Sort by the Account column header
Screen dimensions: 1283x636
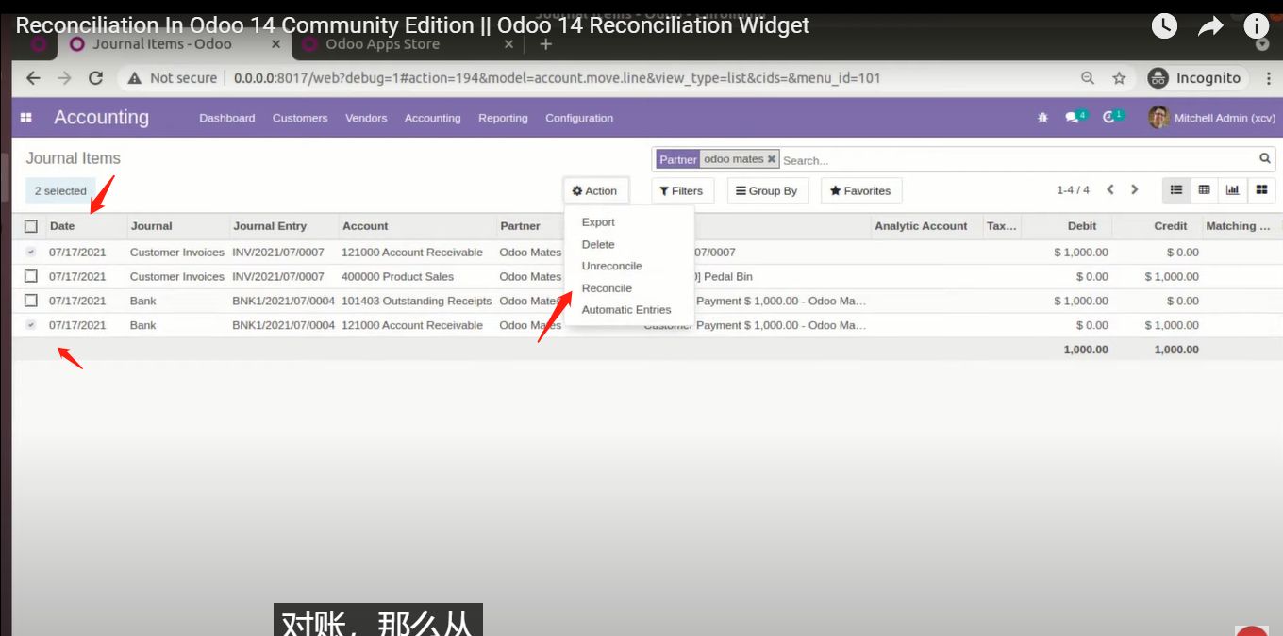365,226
